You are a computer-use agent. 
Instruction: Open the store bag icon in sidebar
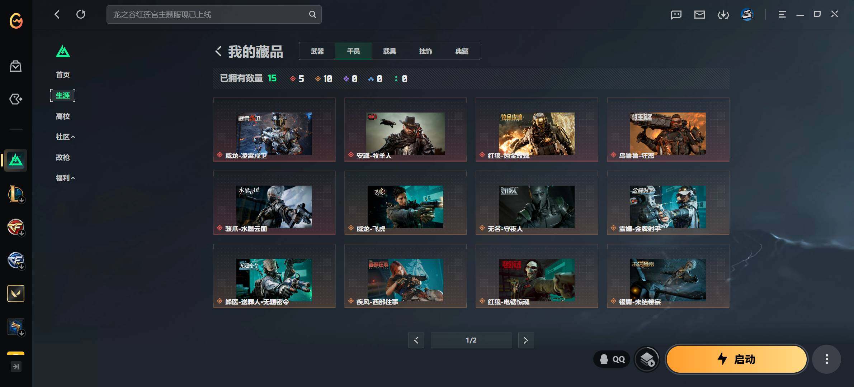15,66
